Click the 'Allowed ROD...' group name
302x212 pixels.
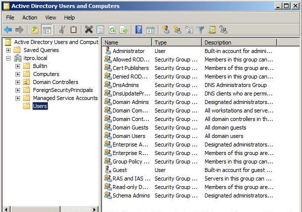pos(131,59)
